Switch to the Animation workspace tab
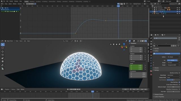Image resolution: width=181 pixels, height=101 pixels. click(65, 1)
